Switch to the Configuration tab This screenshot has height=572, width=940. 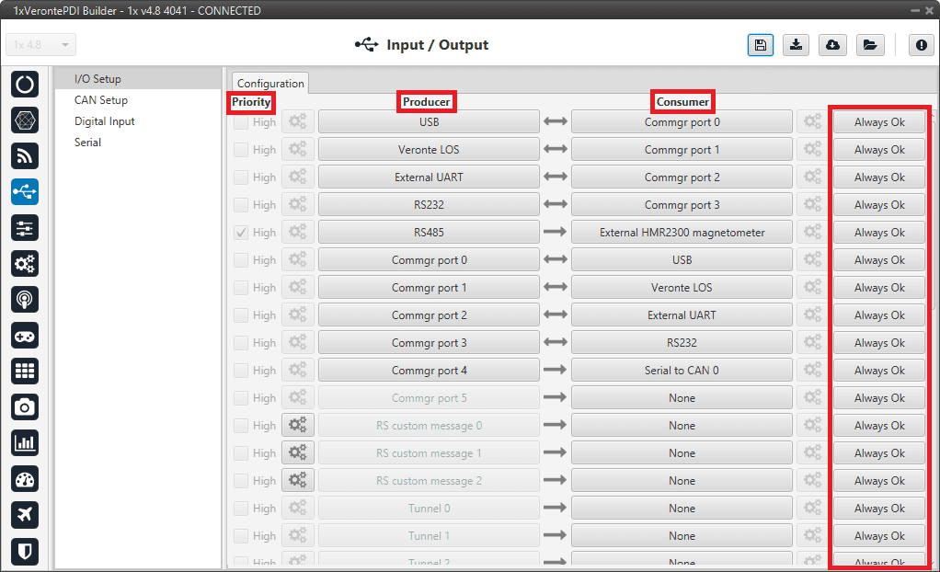pyautogui.click(x=270, y=83)
